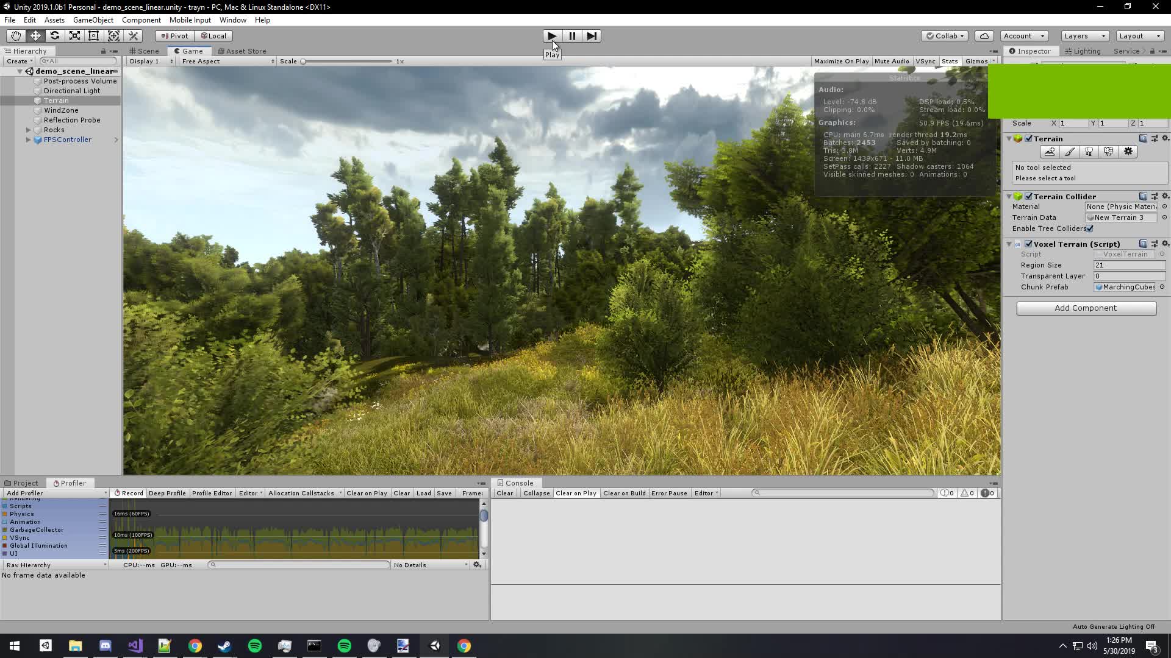Switch pivot mode using the Pivot icon
This screenshot has height=658, width=1171.
(174, 35)
